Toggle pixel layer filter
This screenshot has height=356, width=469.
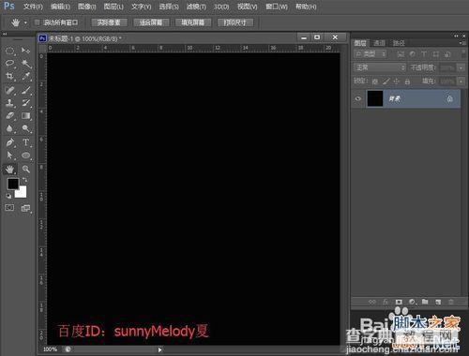tap(401, 54)
